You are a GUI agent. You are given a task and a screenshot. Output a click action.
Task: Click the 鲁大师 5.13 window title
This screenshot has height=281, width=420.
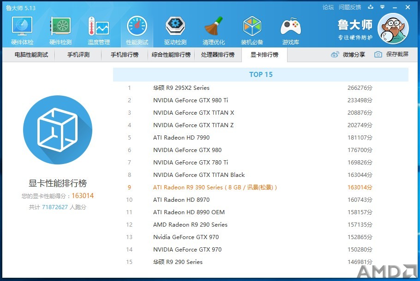pos(21,8)
